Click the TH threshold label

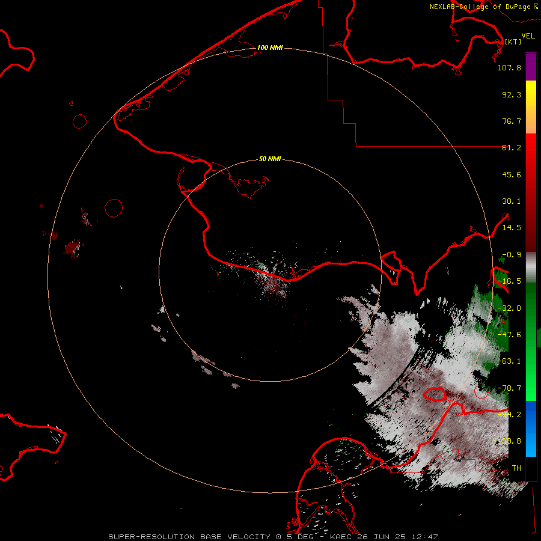click(x=516, y=468)
